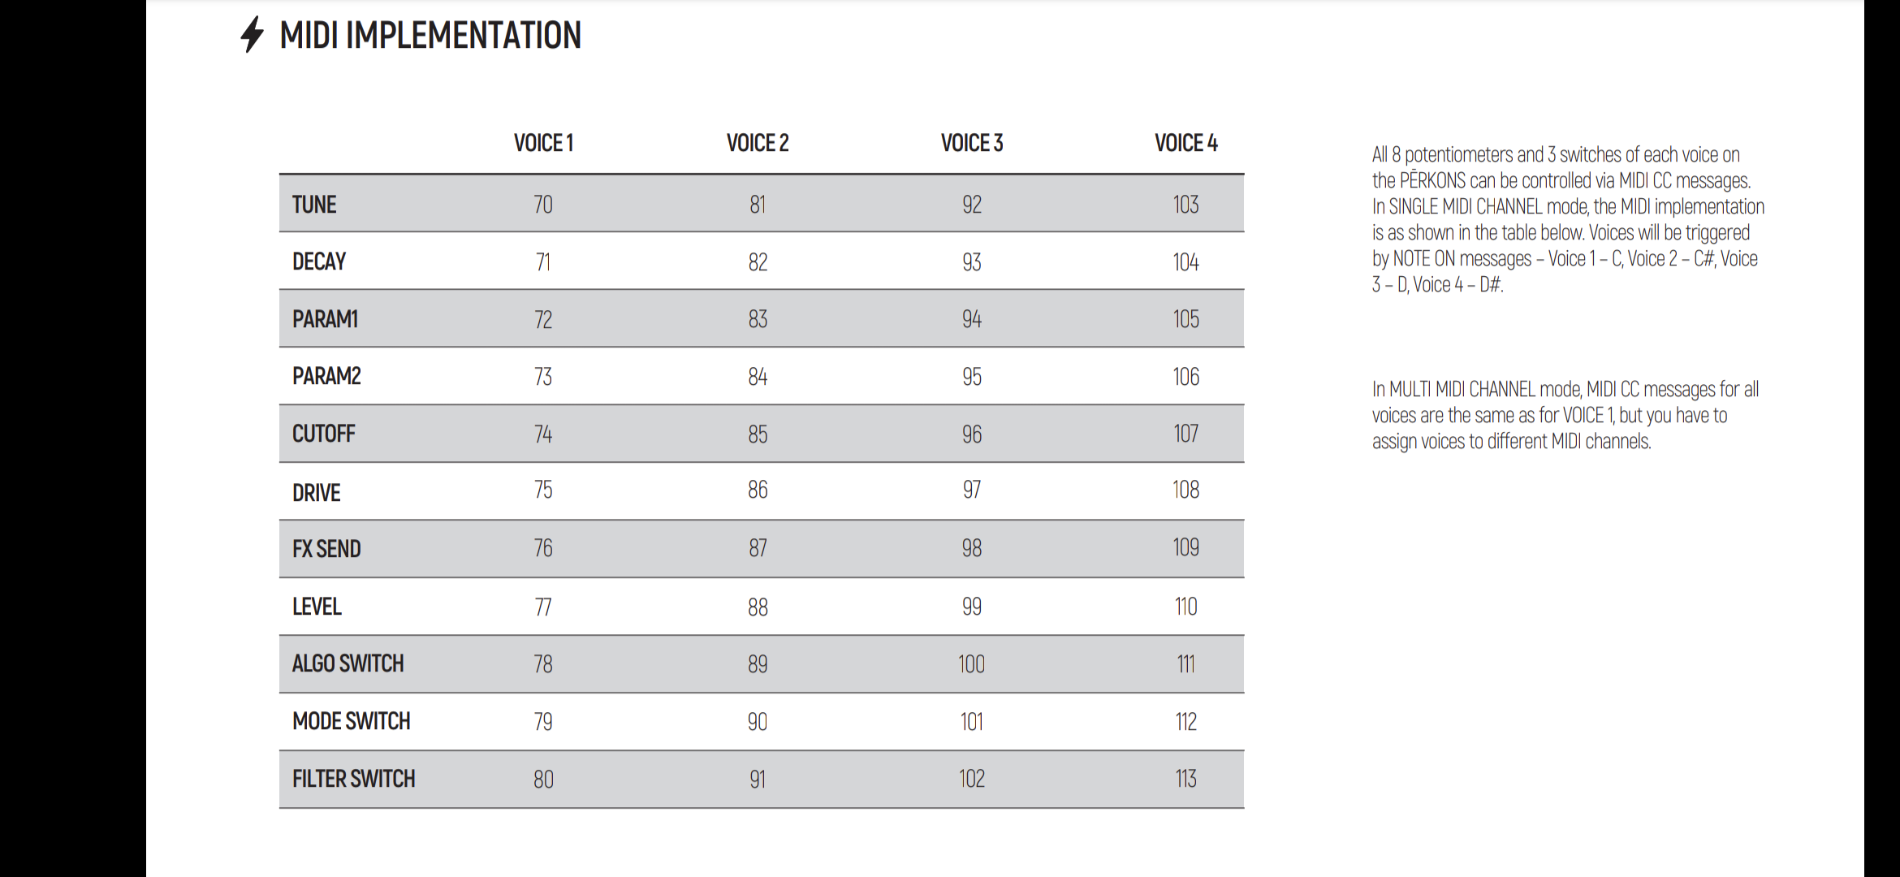Click the VOICE 4 column header

[x=1186, y=143]
